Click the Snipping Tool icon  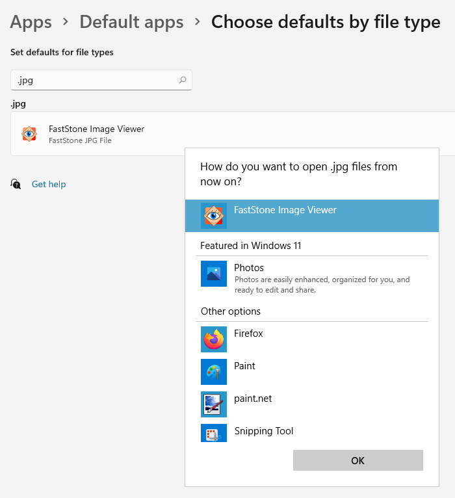tap(214, 434)
